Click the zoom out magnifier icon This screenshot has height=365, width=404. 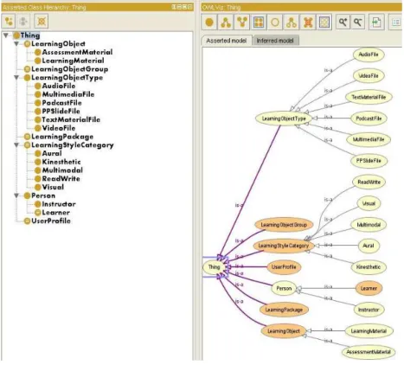click(358, 22)
